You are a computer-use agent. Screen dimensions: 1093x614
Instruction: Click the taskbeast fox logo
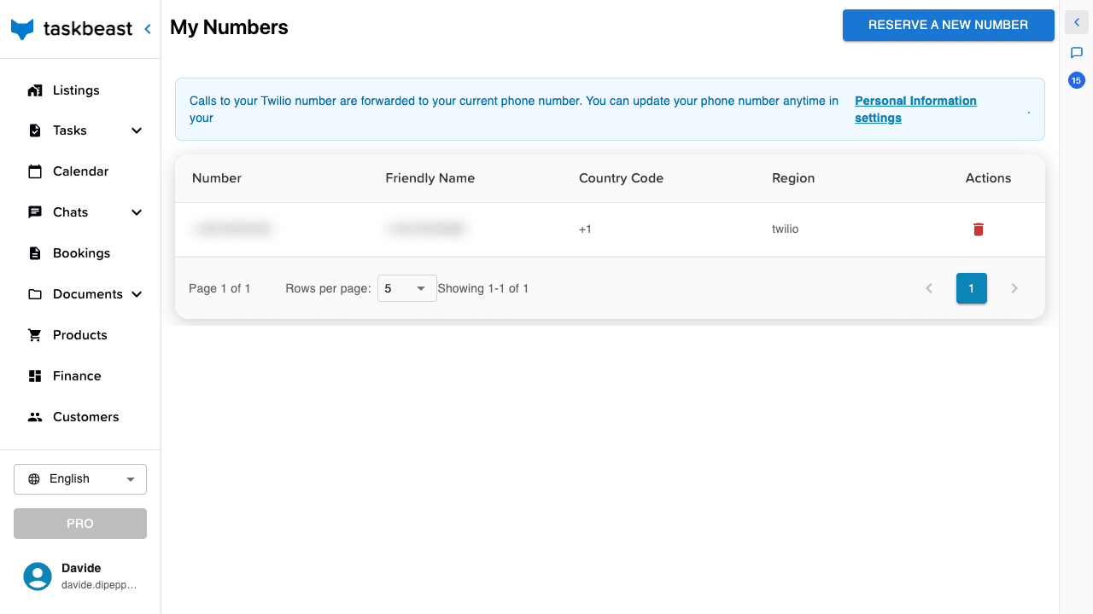pos(22,29)
